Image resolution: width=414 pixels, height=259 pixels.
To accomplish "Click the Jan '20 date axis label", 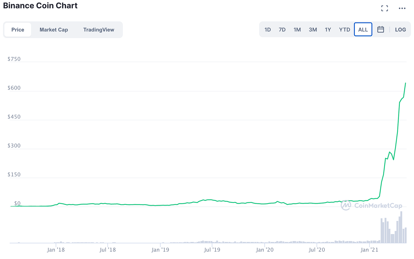I will click(265, 250).
